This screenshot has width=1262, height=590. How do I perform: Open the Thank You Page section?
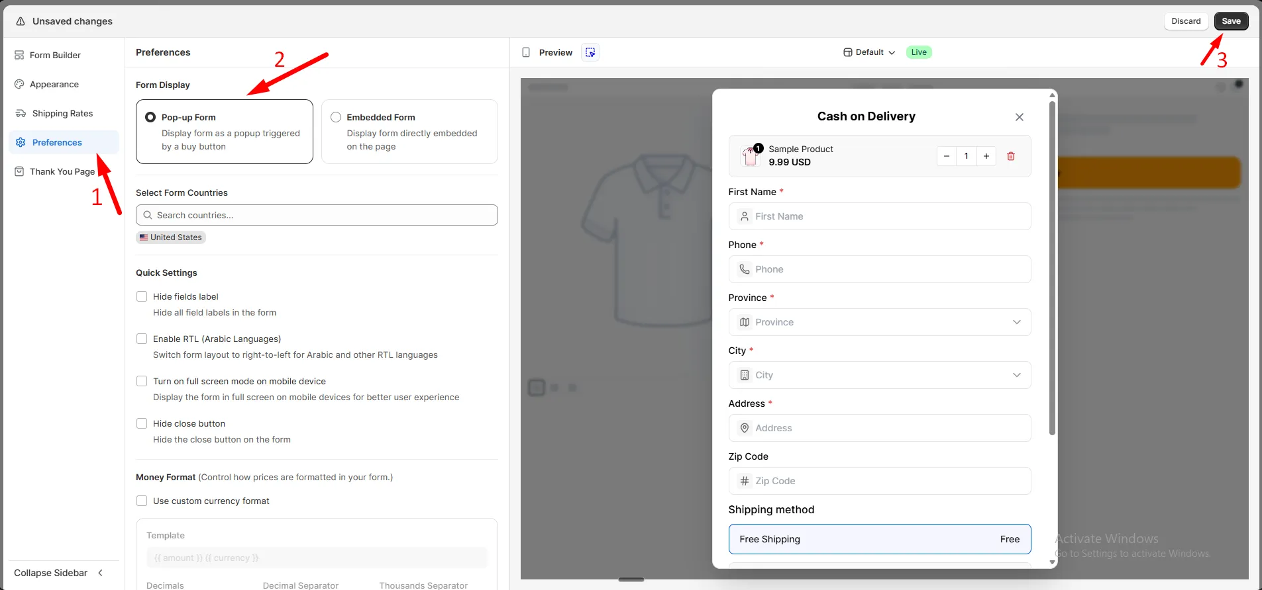tap(64, 171)
